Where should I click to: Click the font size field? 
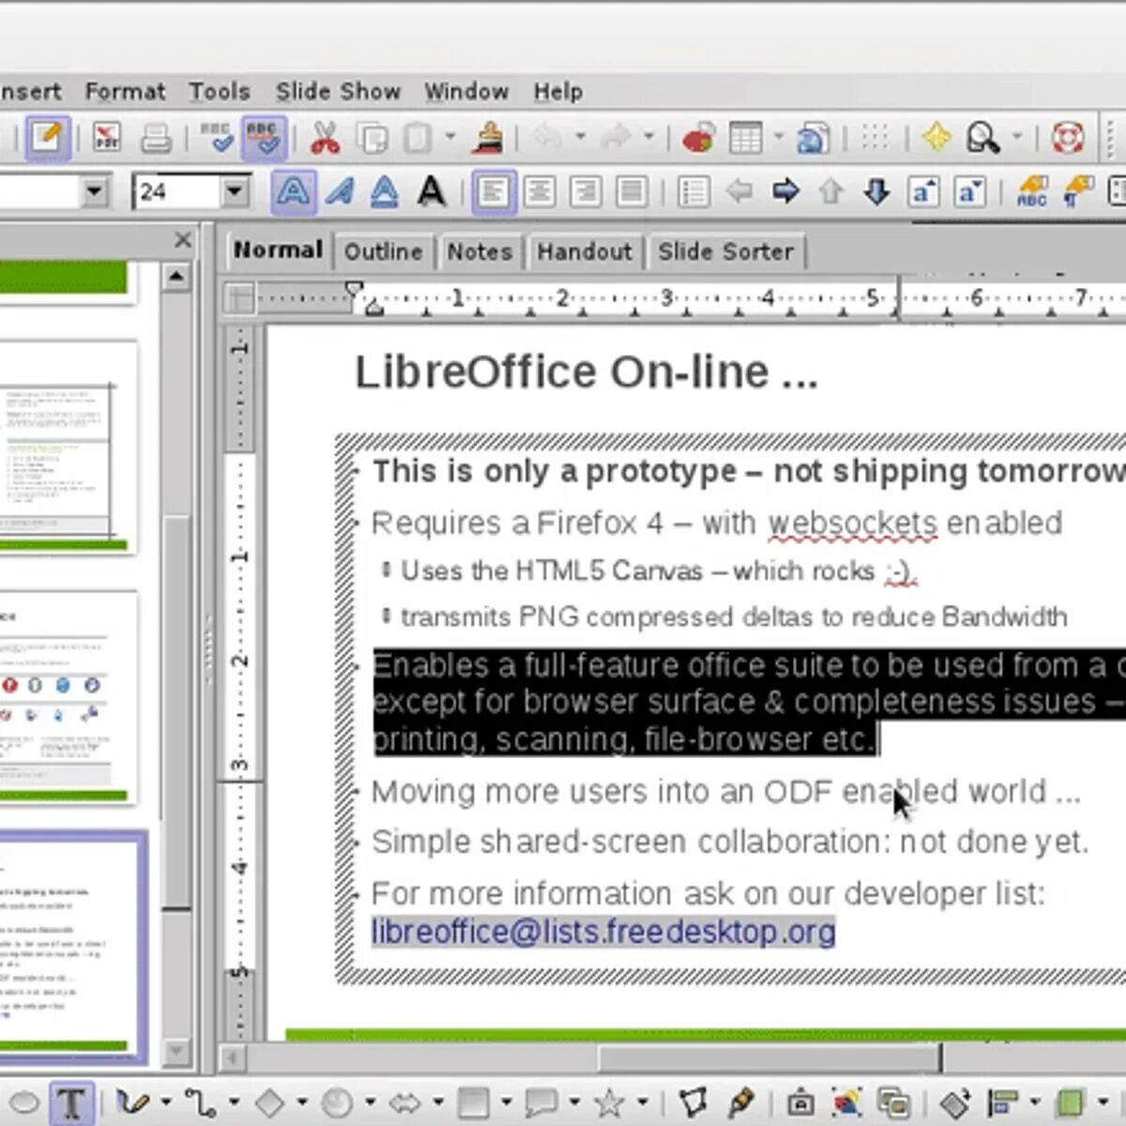click(178, 192)
